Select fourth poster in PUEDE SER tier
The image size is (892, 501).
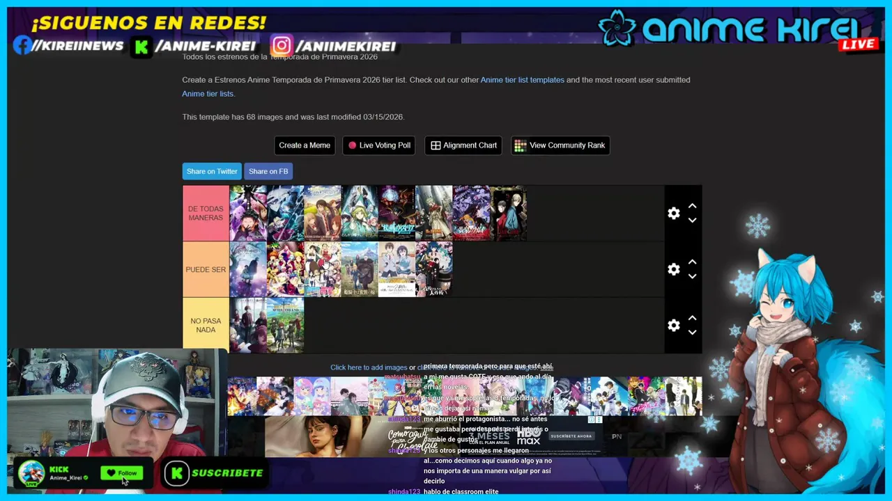(360, 269)
